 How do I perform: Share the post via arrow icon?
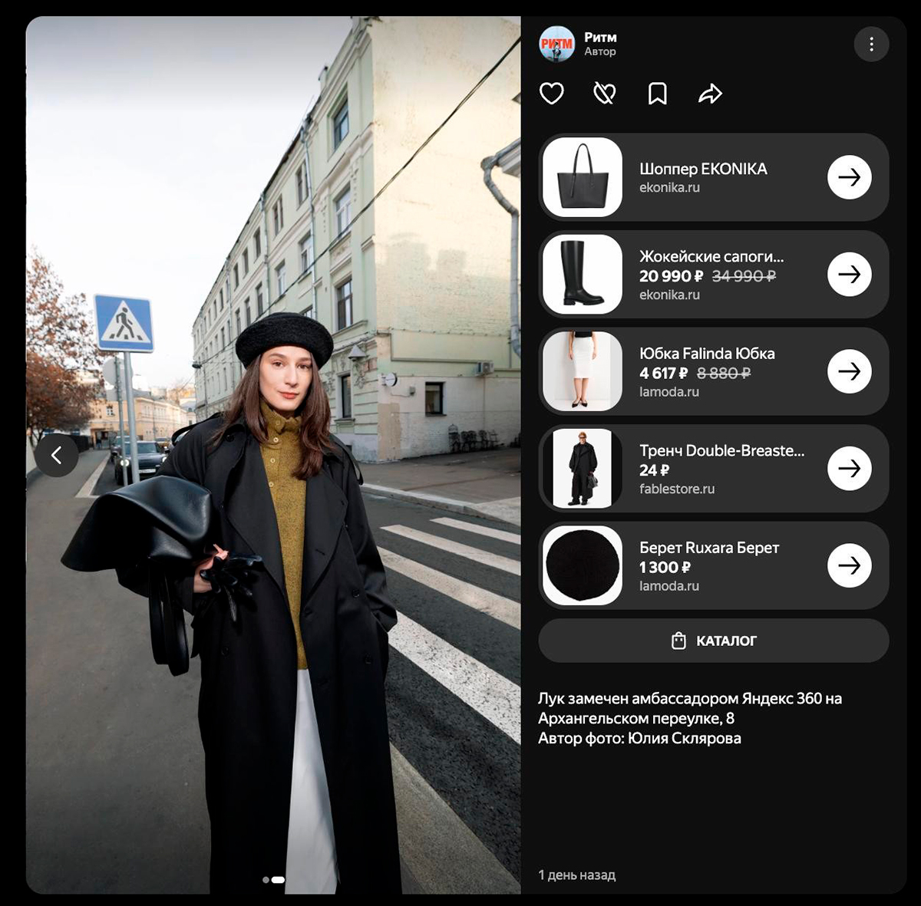pos(710,94)
